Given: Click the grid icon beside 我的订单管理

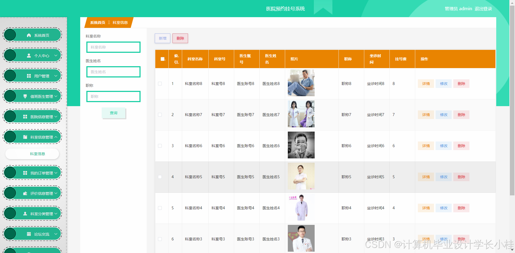Looking at the screenshot, I should [x=25, y=173].
